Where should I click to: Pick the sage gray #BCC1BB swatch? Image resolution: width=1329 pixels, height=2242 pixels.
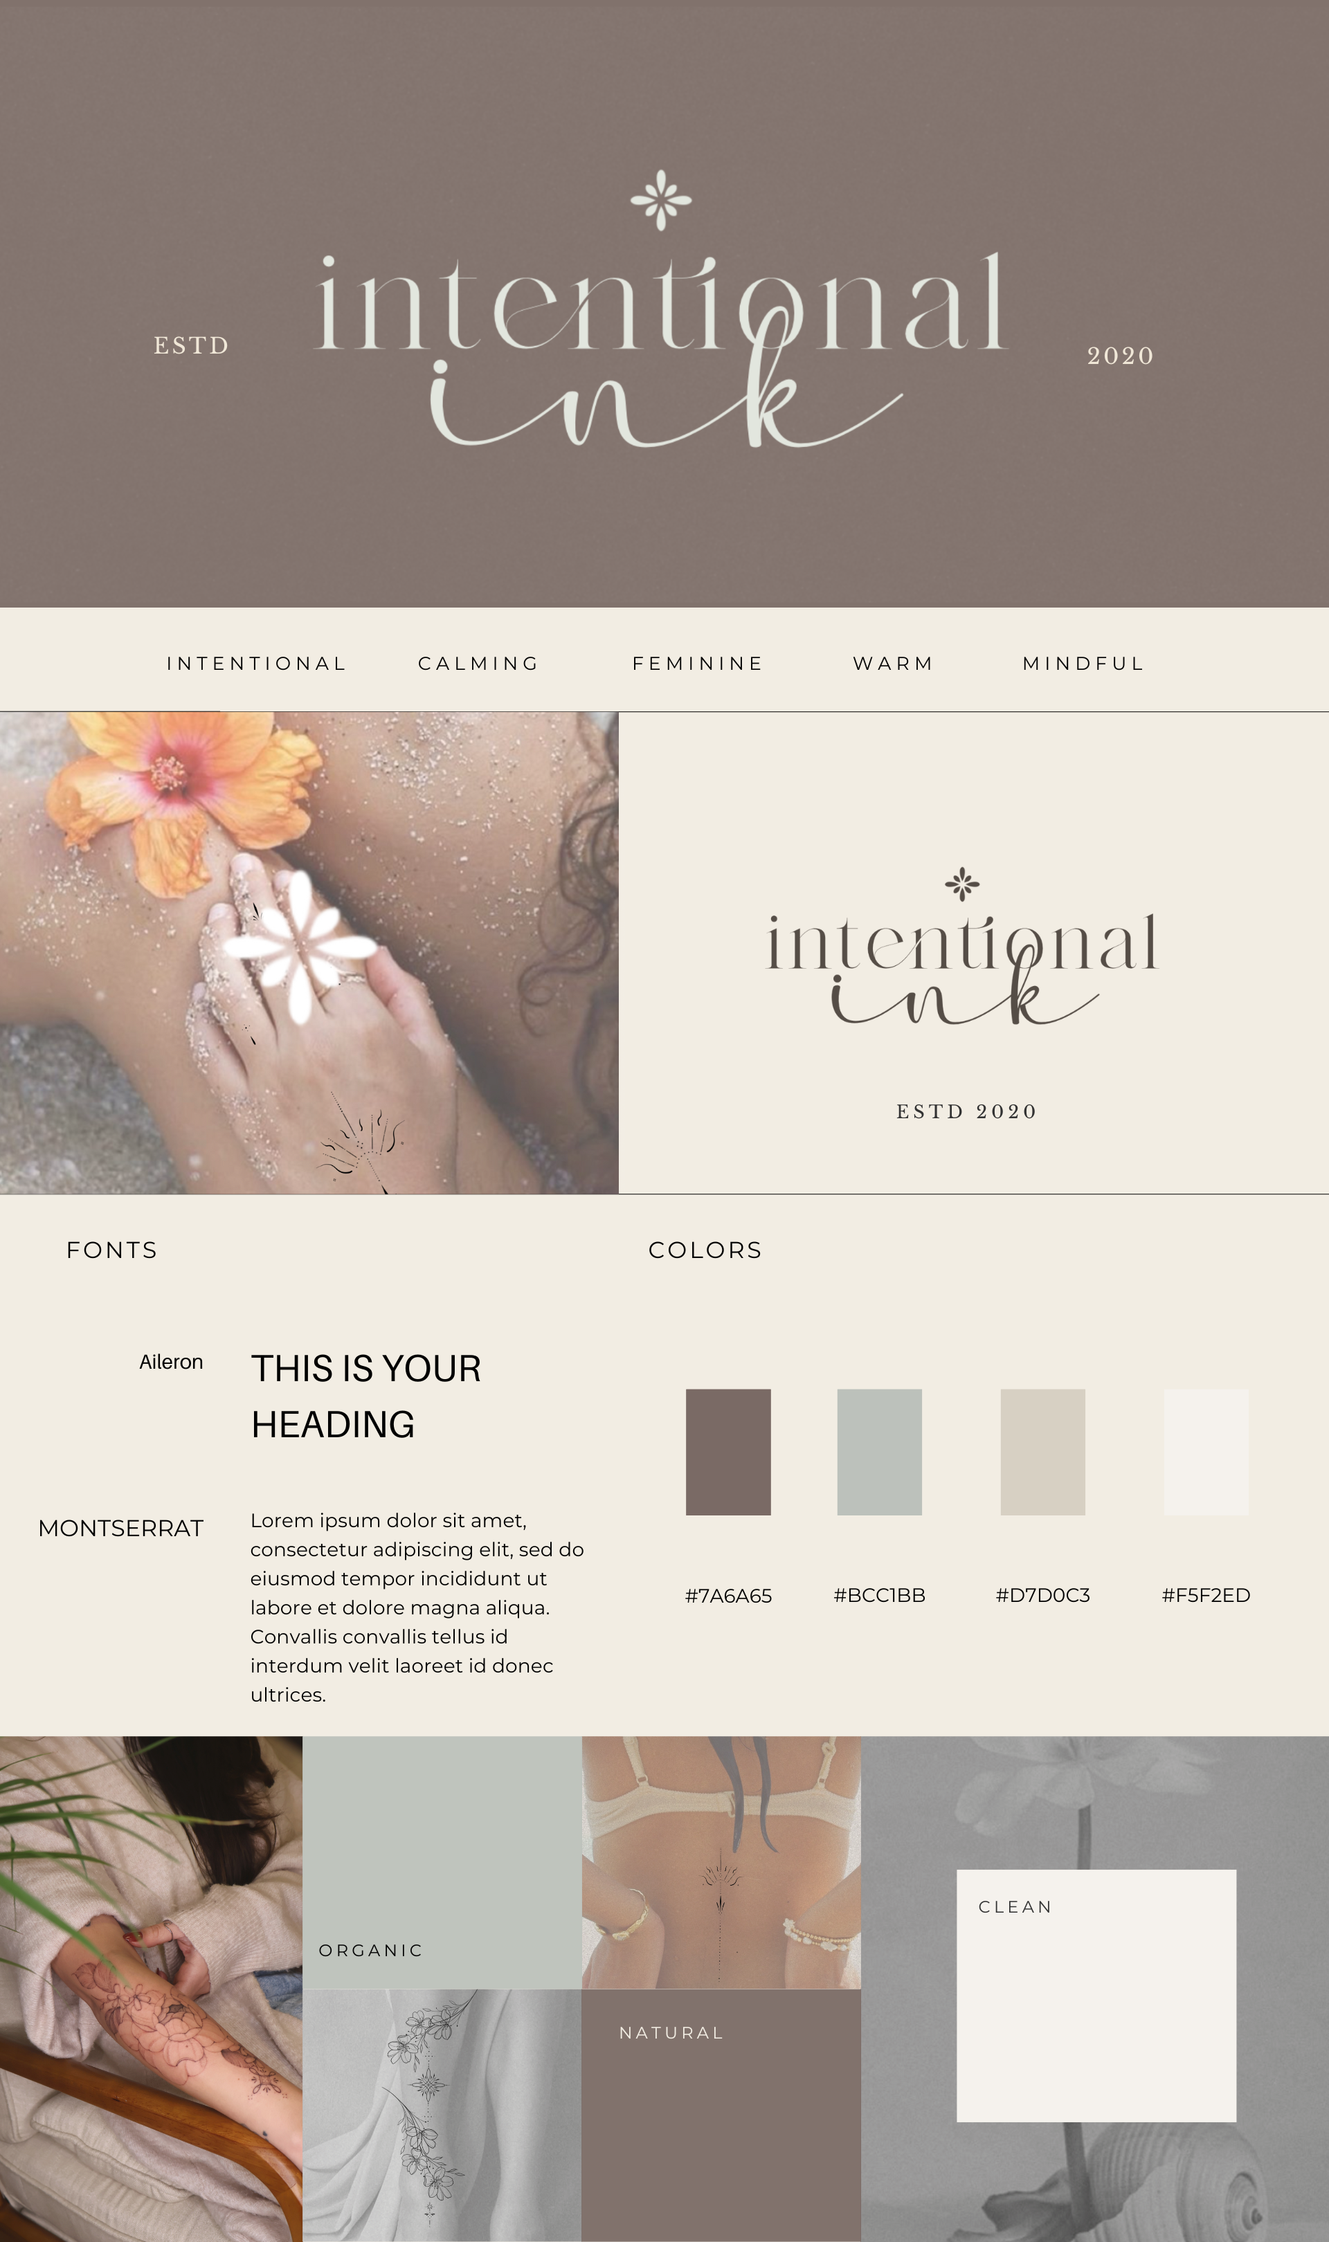click(880, 1452)
